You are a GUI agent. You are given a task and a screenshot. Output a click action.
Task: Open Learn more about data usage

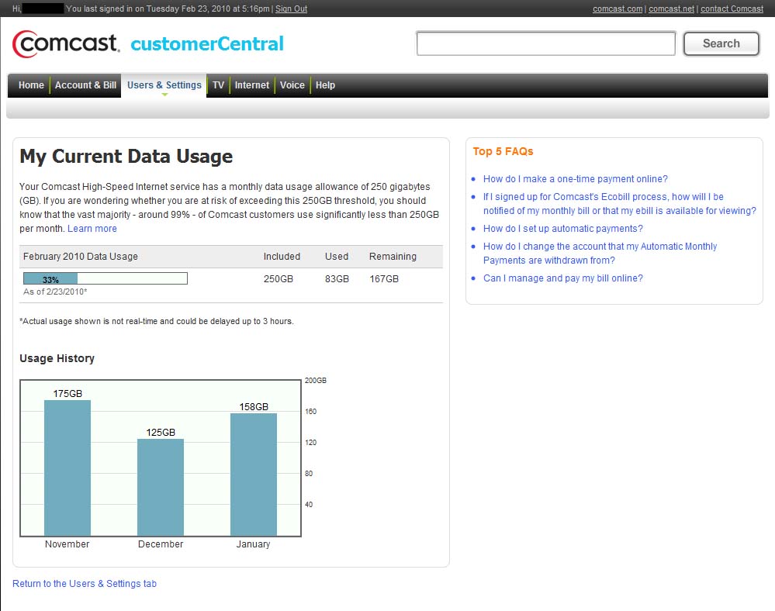tap(92, 229)
